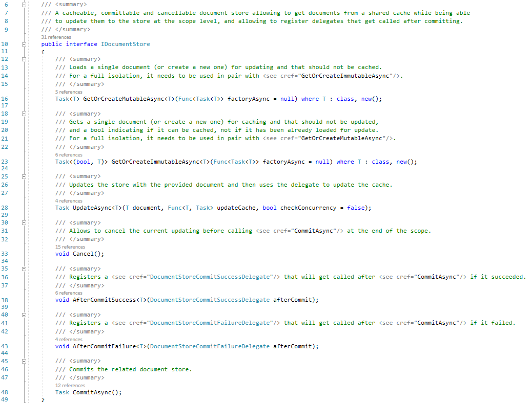Open "6 references" above GetOrCreateImmutableAsync
This screenshot has width=531, height=403.
point(69,155)
